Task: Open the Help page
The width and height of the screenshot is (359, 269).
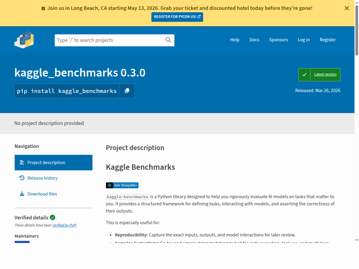Action: [235, 39]
